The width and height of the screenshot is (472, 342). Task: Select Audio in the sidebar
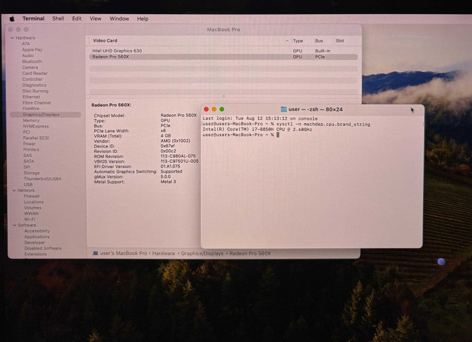(28, 55)
